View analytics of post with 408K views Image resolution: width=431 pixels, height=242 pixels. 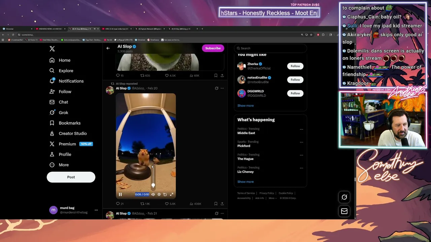pyautogui.click(x=195, y=204)
